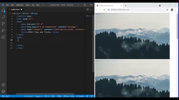Open the Edit menu
Viewport: 179px width, 100px height.
pos(12,5)
